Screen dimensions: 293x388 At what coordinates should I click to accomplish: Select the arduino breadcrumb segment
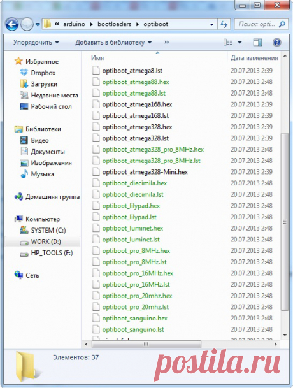pyautogui.click(x=74, y=24)
